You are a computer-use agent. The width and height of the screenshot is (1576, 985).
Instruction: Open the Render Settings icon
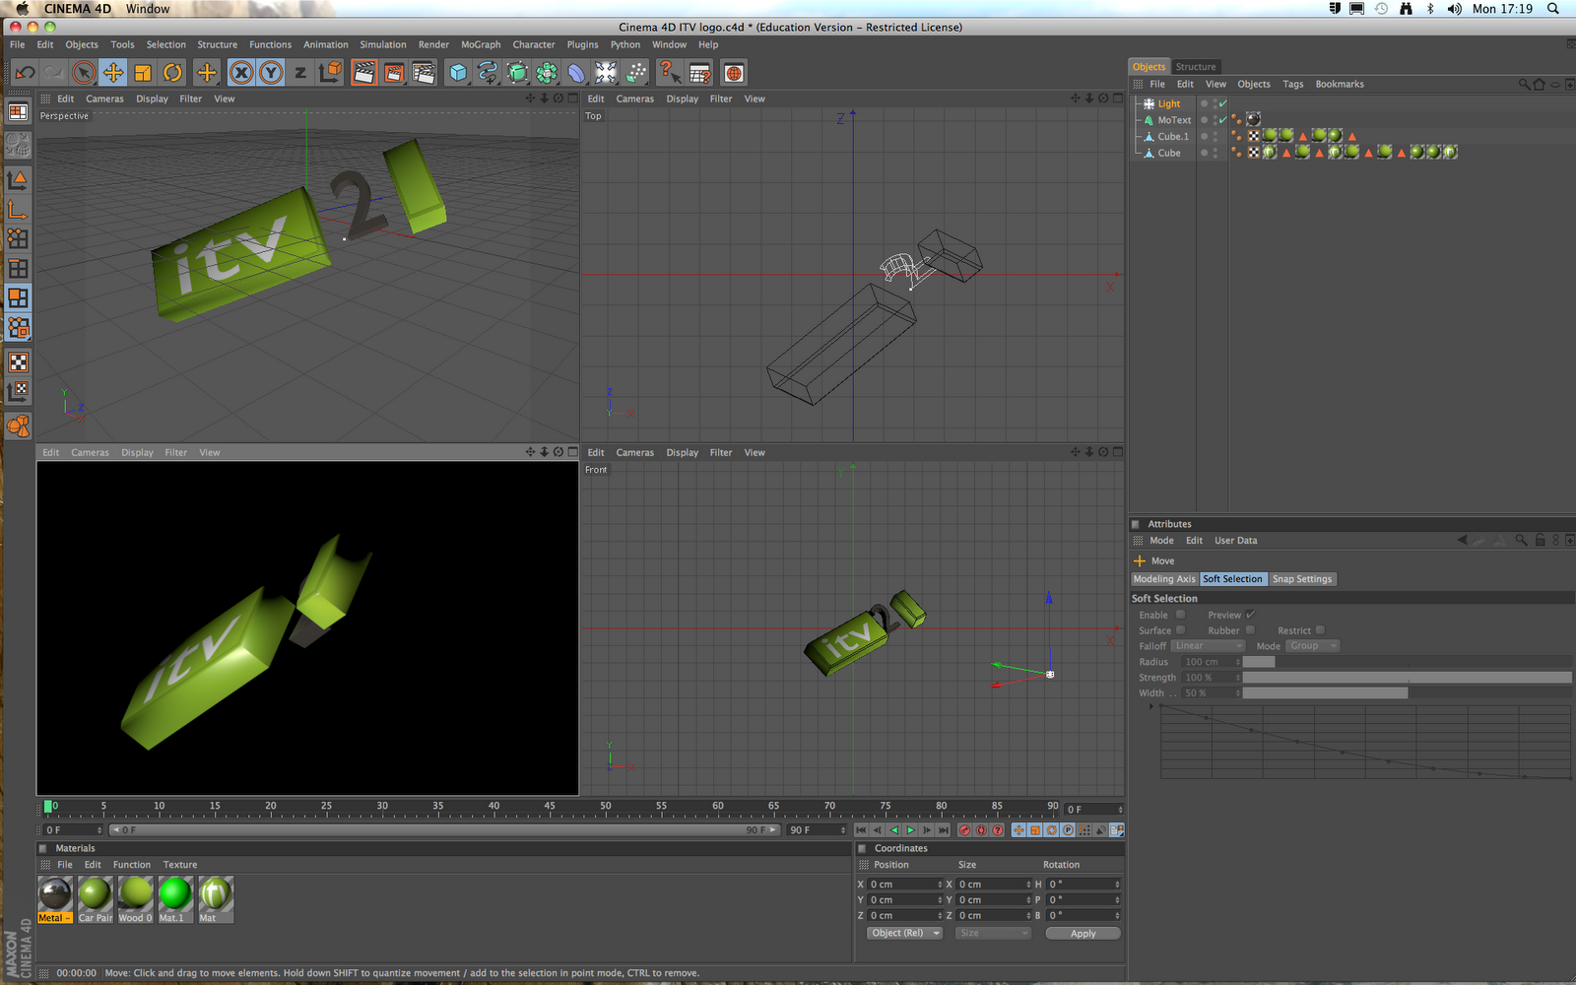pyautogui.click(x=424, y=73)
